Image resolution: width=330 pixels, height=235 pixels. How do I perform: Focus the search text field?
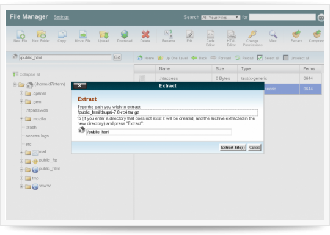tap(282, 17)
